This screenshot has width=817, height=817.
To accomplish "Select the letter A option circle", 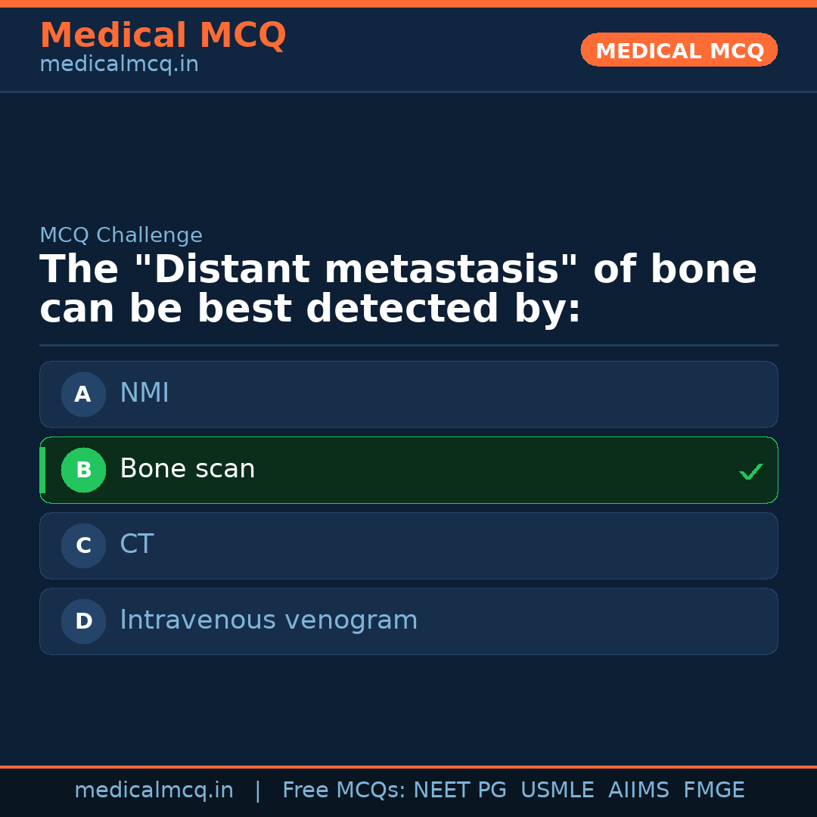I will point(83,394).
